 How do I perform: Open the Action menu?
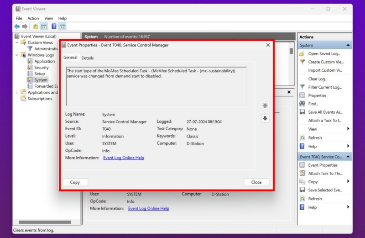click(x=33, y=18)
